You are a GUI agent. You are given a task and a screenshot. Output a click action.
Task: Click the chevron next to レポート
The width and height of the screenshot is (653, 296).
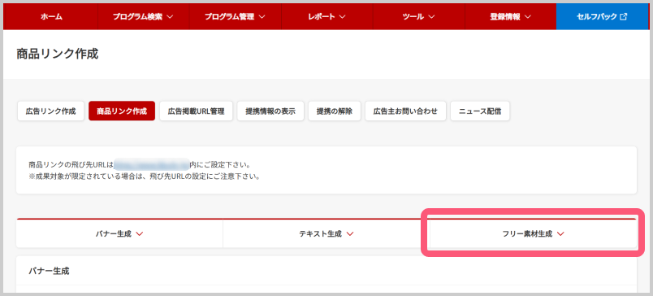click(342, 17)
